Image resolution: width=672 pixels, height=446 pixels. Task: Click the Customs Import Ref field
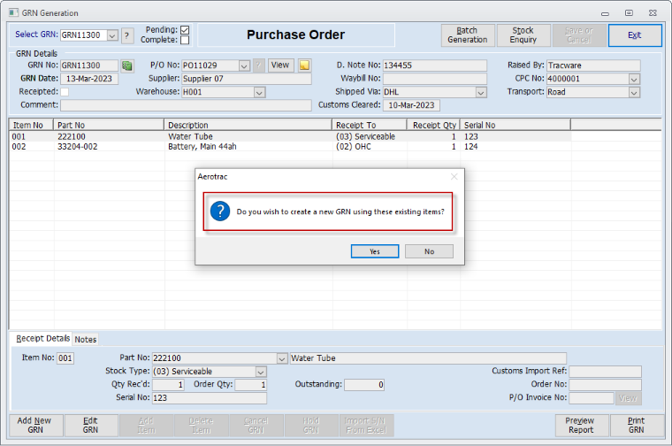(605, 372)
